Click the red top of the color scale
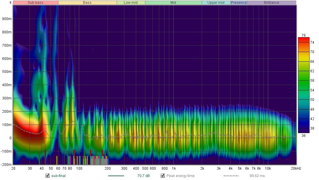319x180 pixels. coord(303,39)
